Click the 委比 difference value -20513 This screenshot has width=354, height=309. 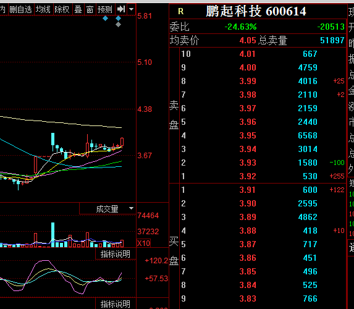click(x=331, y=27)
